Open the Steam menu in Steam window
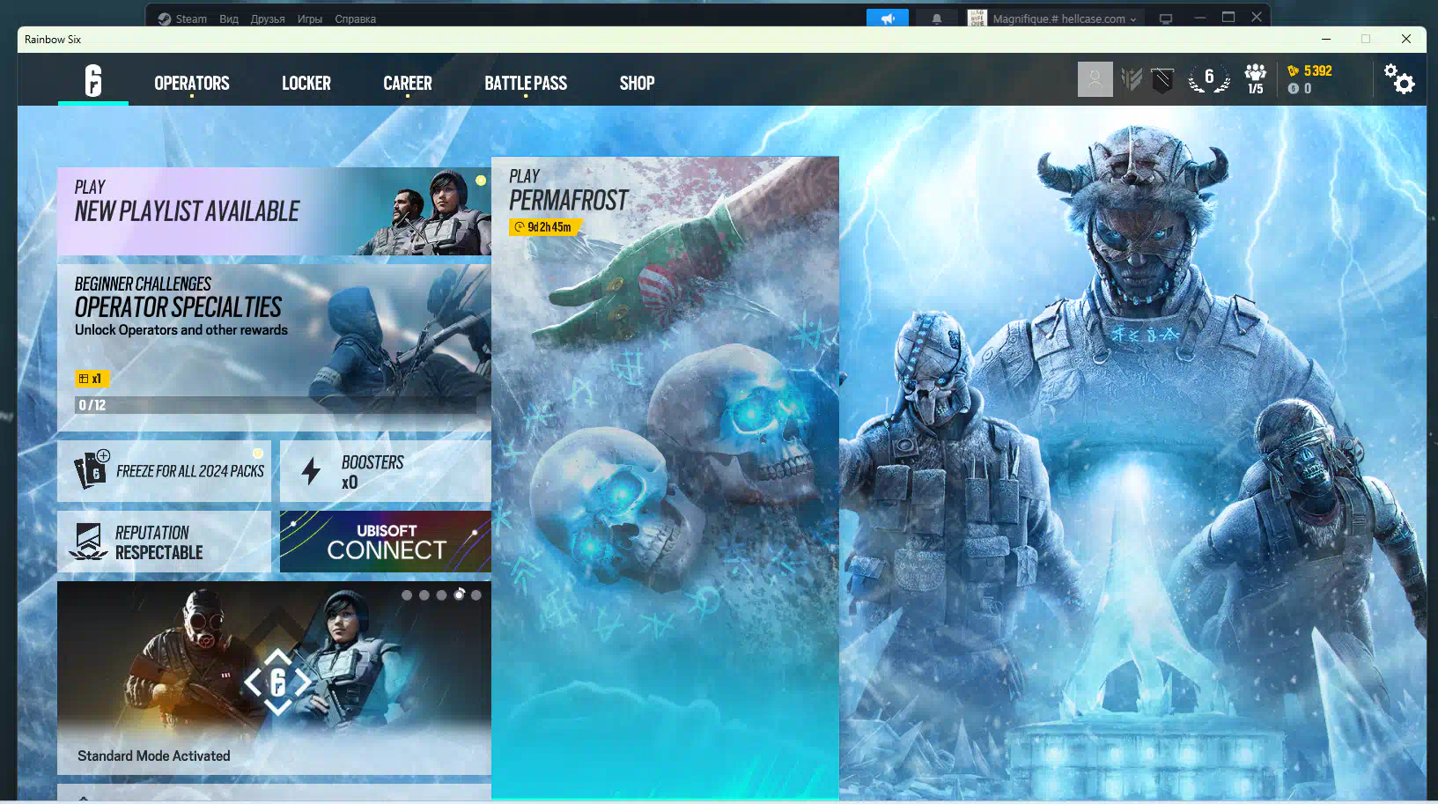This screenshot has width=1438, height=804. pyautogui.click(x=182, y=18)
